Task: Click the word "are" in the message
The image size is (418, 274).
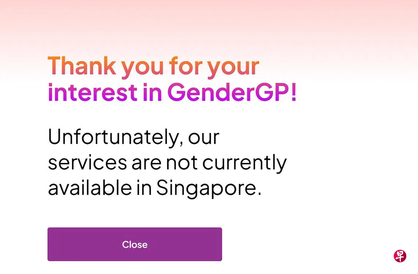Action: coord(146,163)
